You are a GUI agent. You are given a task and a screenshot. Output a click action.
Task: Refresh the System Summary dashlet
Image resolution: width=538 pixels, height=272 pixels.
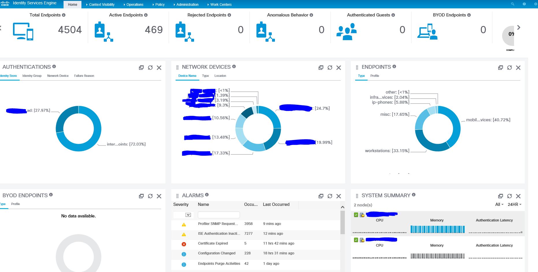509,196
